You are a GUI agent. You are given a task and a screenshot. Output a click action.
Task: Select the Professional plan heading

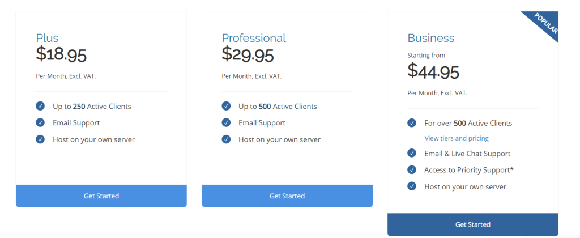coord(254,38)
